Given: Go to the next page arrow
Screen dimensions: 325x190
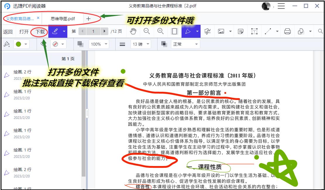Looking at the screenshot, I should (105, 31).
